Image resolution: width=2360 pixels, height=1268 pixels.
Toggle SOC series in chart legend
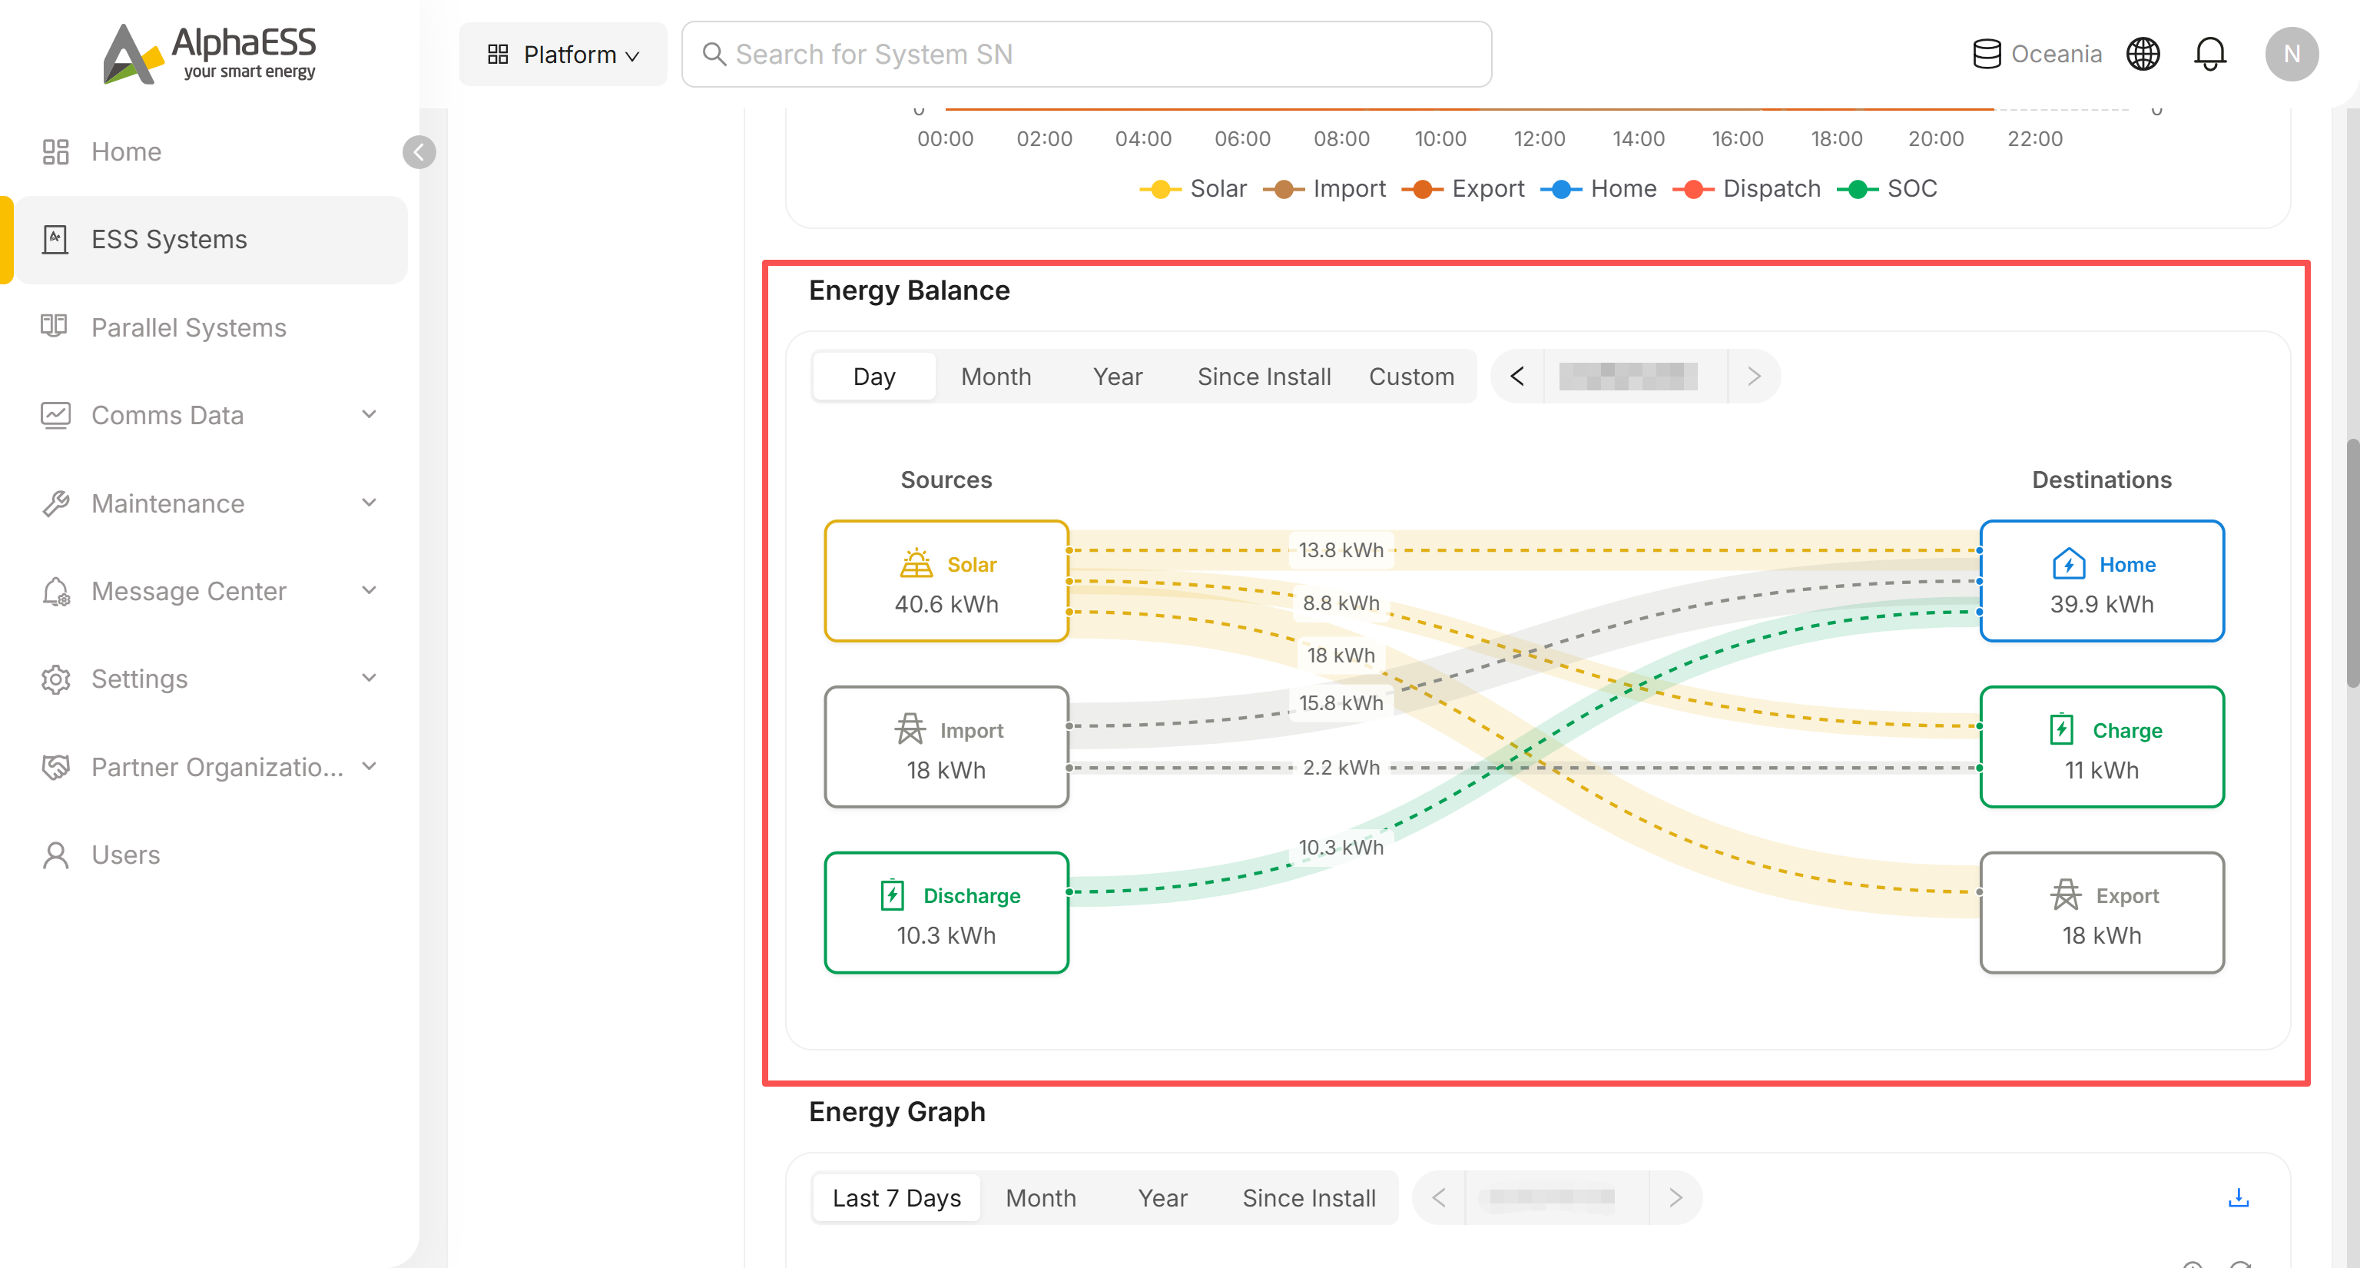1886,189
